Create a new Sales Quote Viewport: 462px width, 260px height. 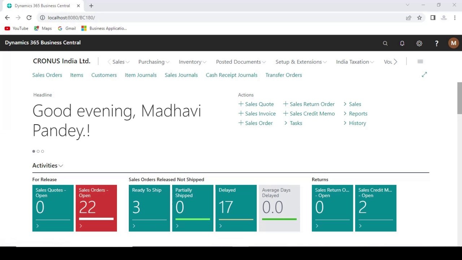(x=256, y=104)
